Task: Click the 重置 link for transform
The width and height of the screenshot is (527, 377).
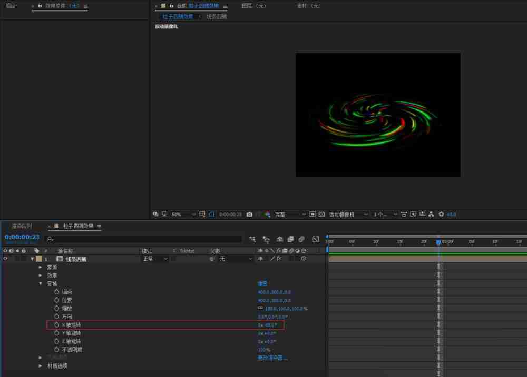Action: [262, 283]
